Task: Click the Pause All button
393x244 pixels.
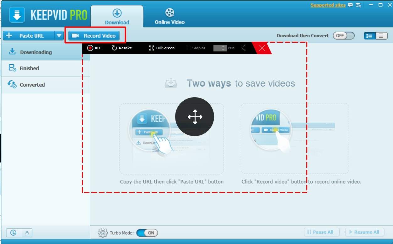Action: (x=322, y=232)
